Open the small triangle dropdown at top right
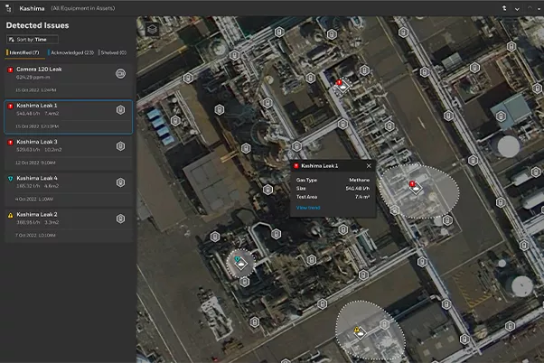 click(x=539, y=9)
